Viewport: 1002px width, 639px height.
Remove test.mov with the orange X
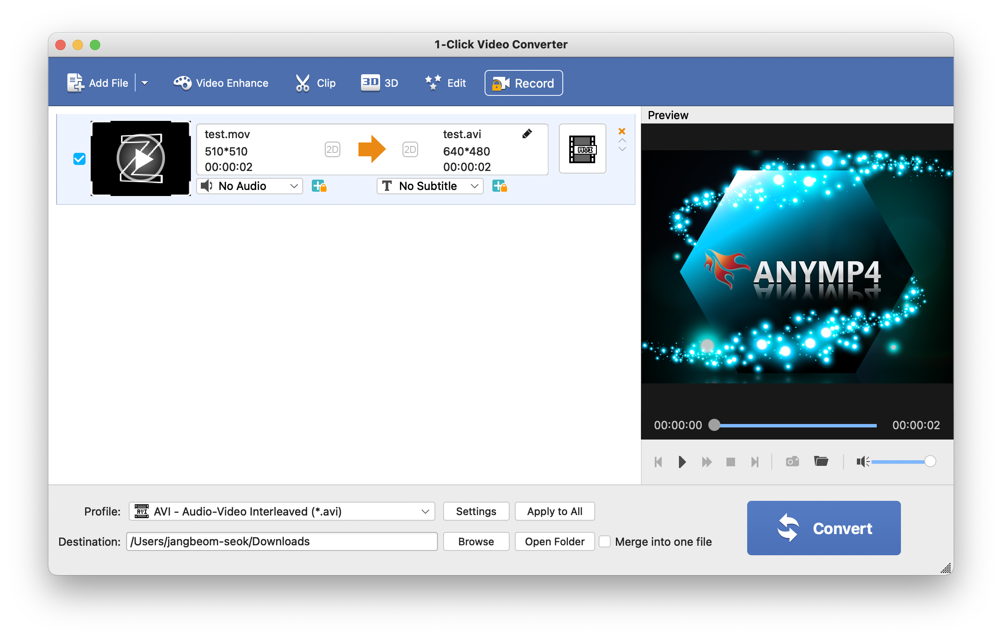coord(622,131)
